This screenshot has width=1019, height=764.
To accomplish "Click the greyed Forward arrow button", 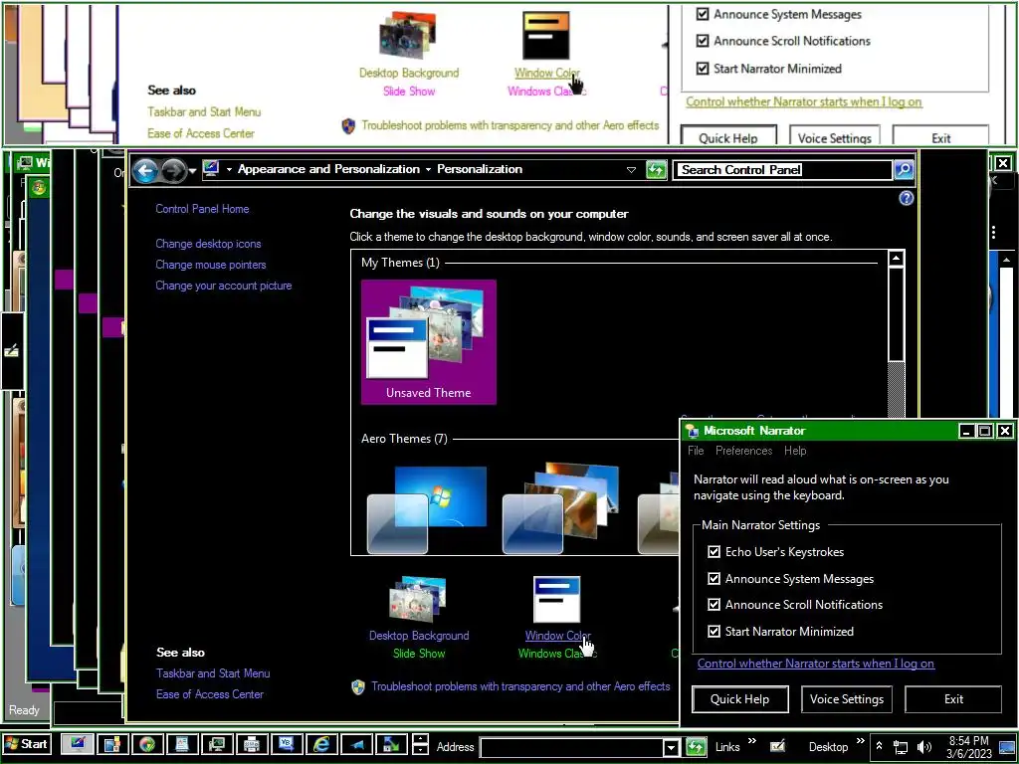I will point(173,171).
